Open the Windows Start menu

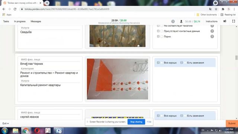click(4, 131)
